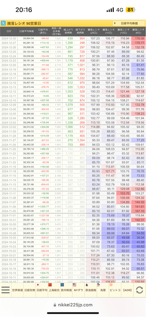Tap the 81 battery indicator

pos(131,10)
